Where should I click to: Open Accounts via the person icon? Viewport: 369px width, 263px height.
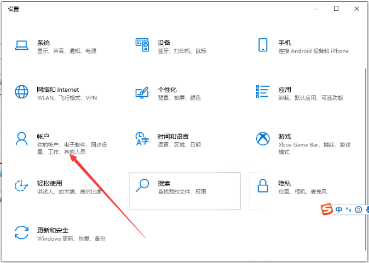pos(21,138)
